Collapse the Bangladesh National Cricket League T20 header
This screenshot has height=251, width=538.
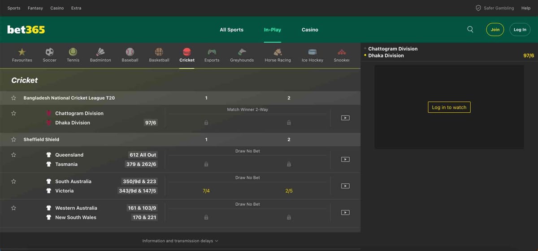[180, 98]
